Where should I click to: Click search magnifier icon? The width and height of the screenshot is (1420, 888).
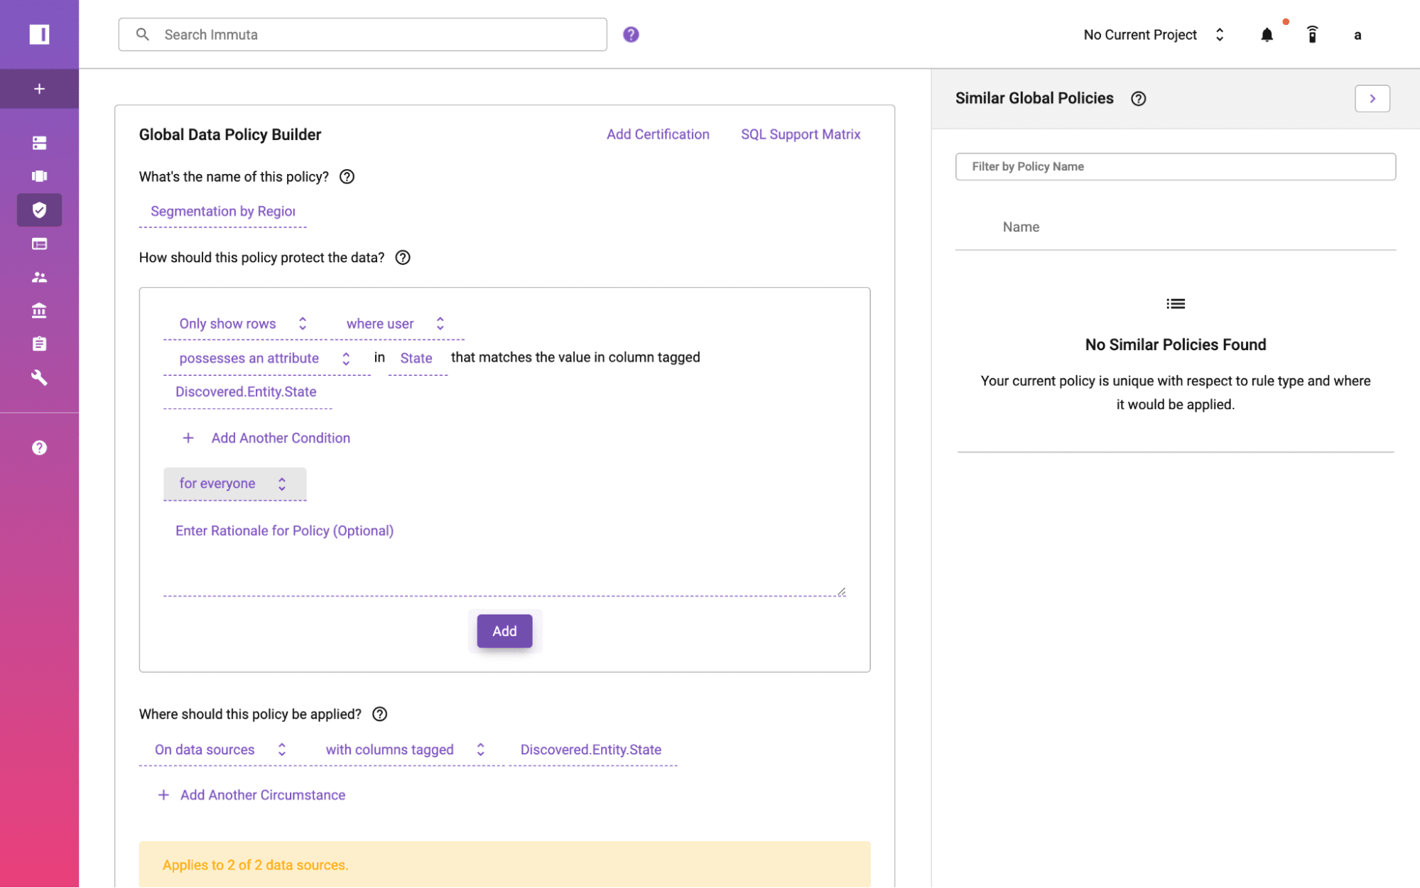point(143,34)
